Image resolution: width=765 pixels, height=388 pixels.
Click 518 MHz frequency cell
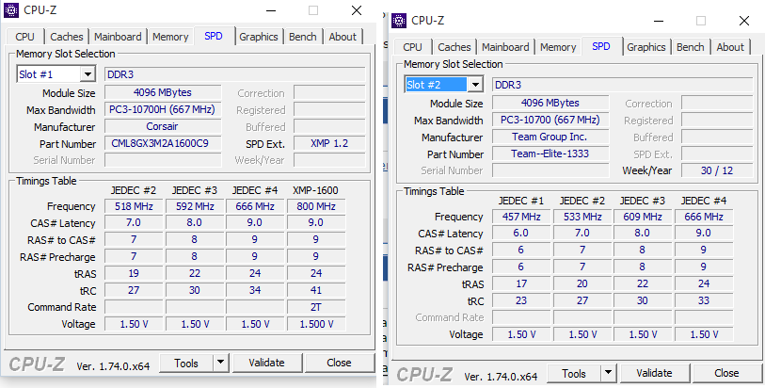click(134, 206)
